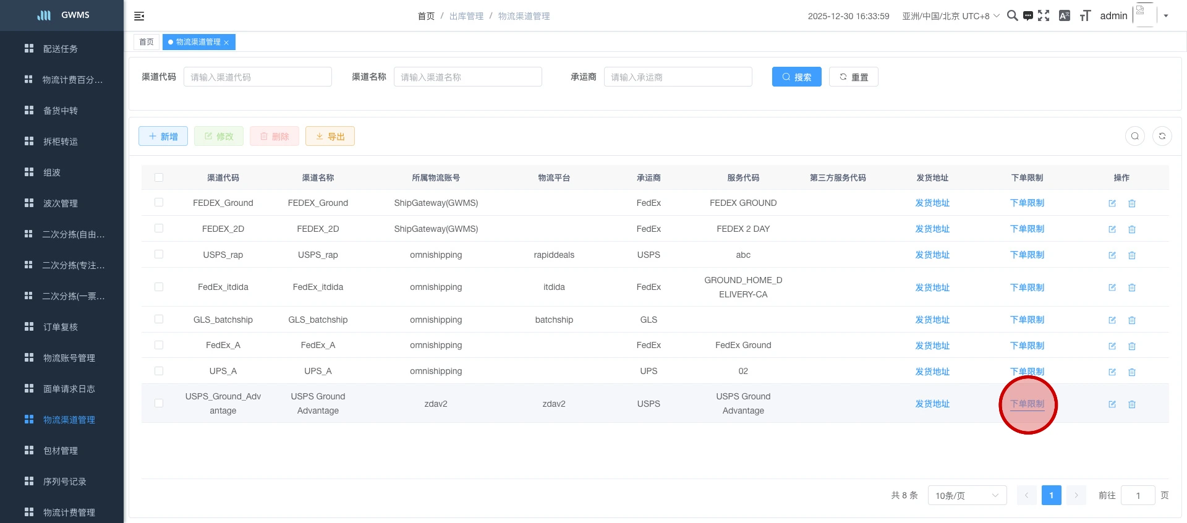Screen dimensions: 1187x523
Task: Edit the FEDEX_2D row
Action: (x=1112, y=229)
